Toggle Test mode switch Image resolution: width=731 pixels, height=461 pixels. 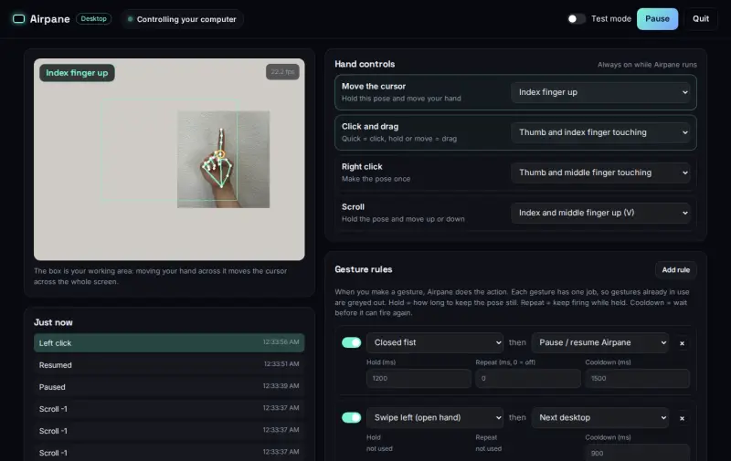(x=577, y=18)
